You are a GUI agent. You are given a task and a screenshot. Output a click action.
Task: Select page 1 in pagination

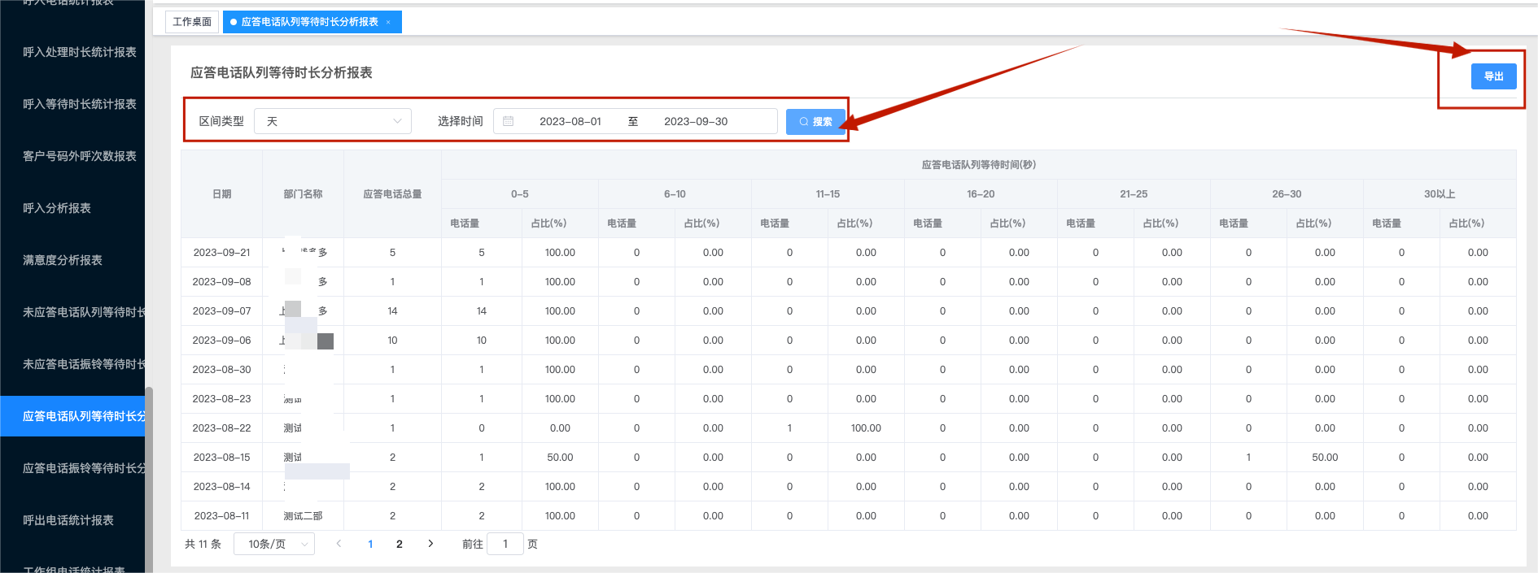tap(370, 544)
